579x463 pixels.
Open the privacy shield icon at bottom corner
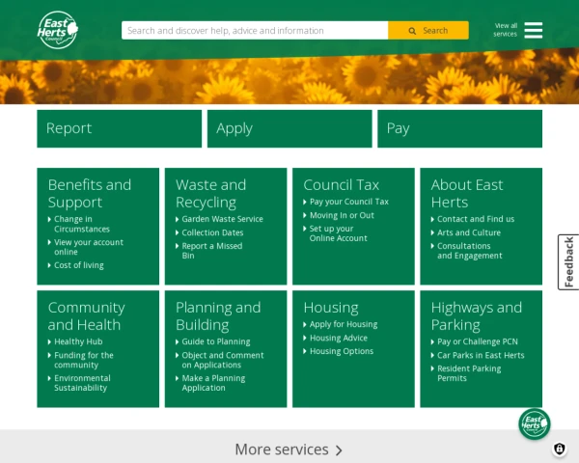point(560,449)
